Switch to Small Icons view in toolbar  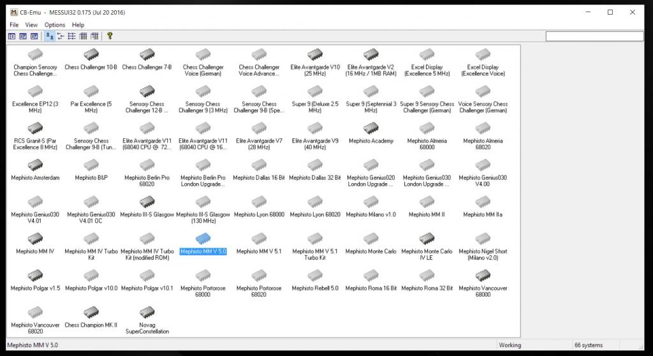61,36
